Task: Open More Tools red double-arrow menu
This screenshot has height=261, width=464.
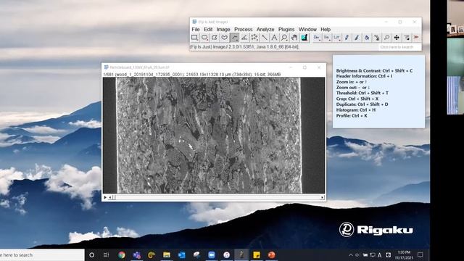Action: pyautogui.click(x=416, y=38)
